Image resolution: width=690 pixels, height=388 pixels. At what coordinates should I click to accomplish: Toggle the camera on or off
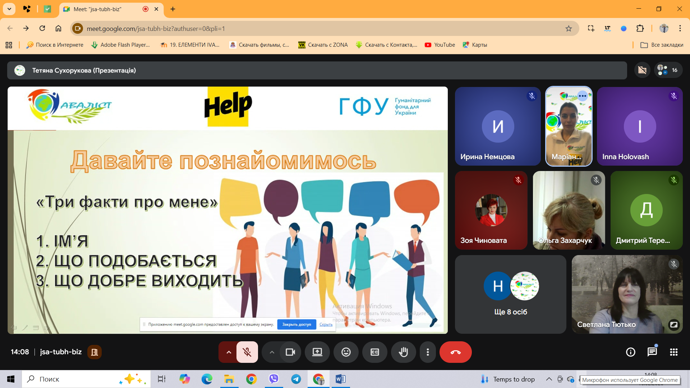coord(290,352)
